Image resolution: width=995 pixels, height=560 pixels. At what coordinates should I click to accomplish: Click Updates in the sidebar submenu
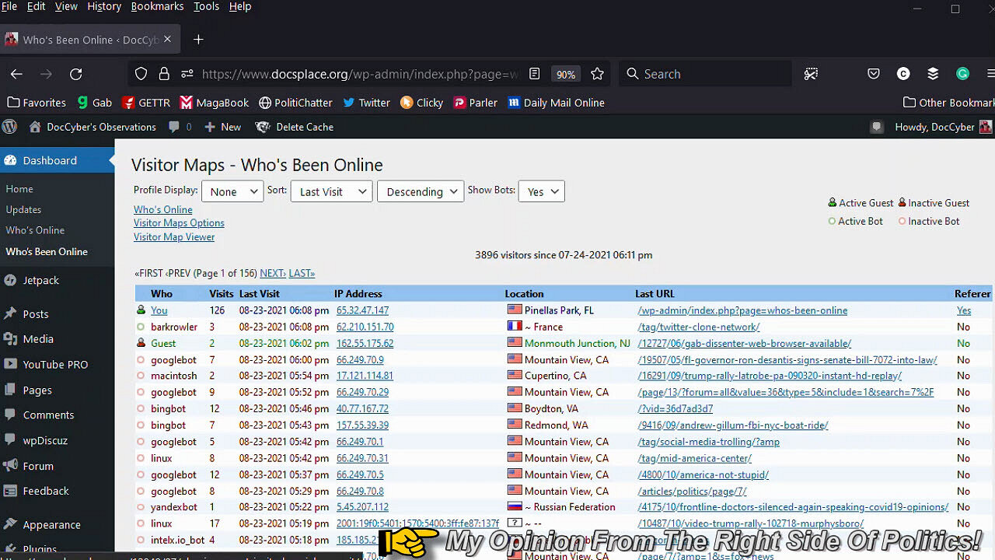coord(23,209)
